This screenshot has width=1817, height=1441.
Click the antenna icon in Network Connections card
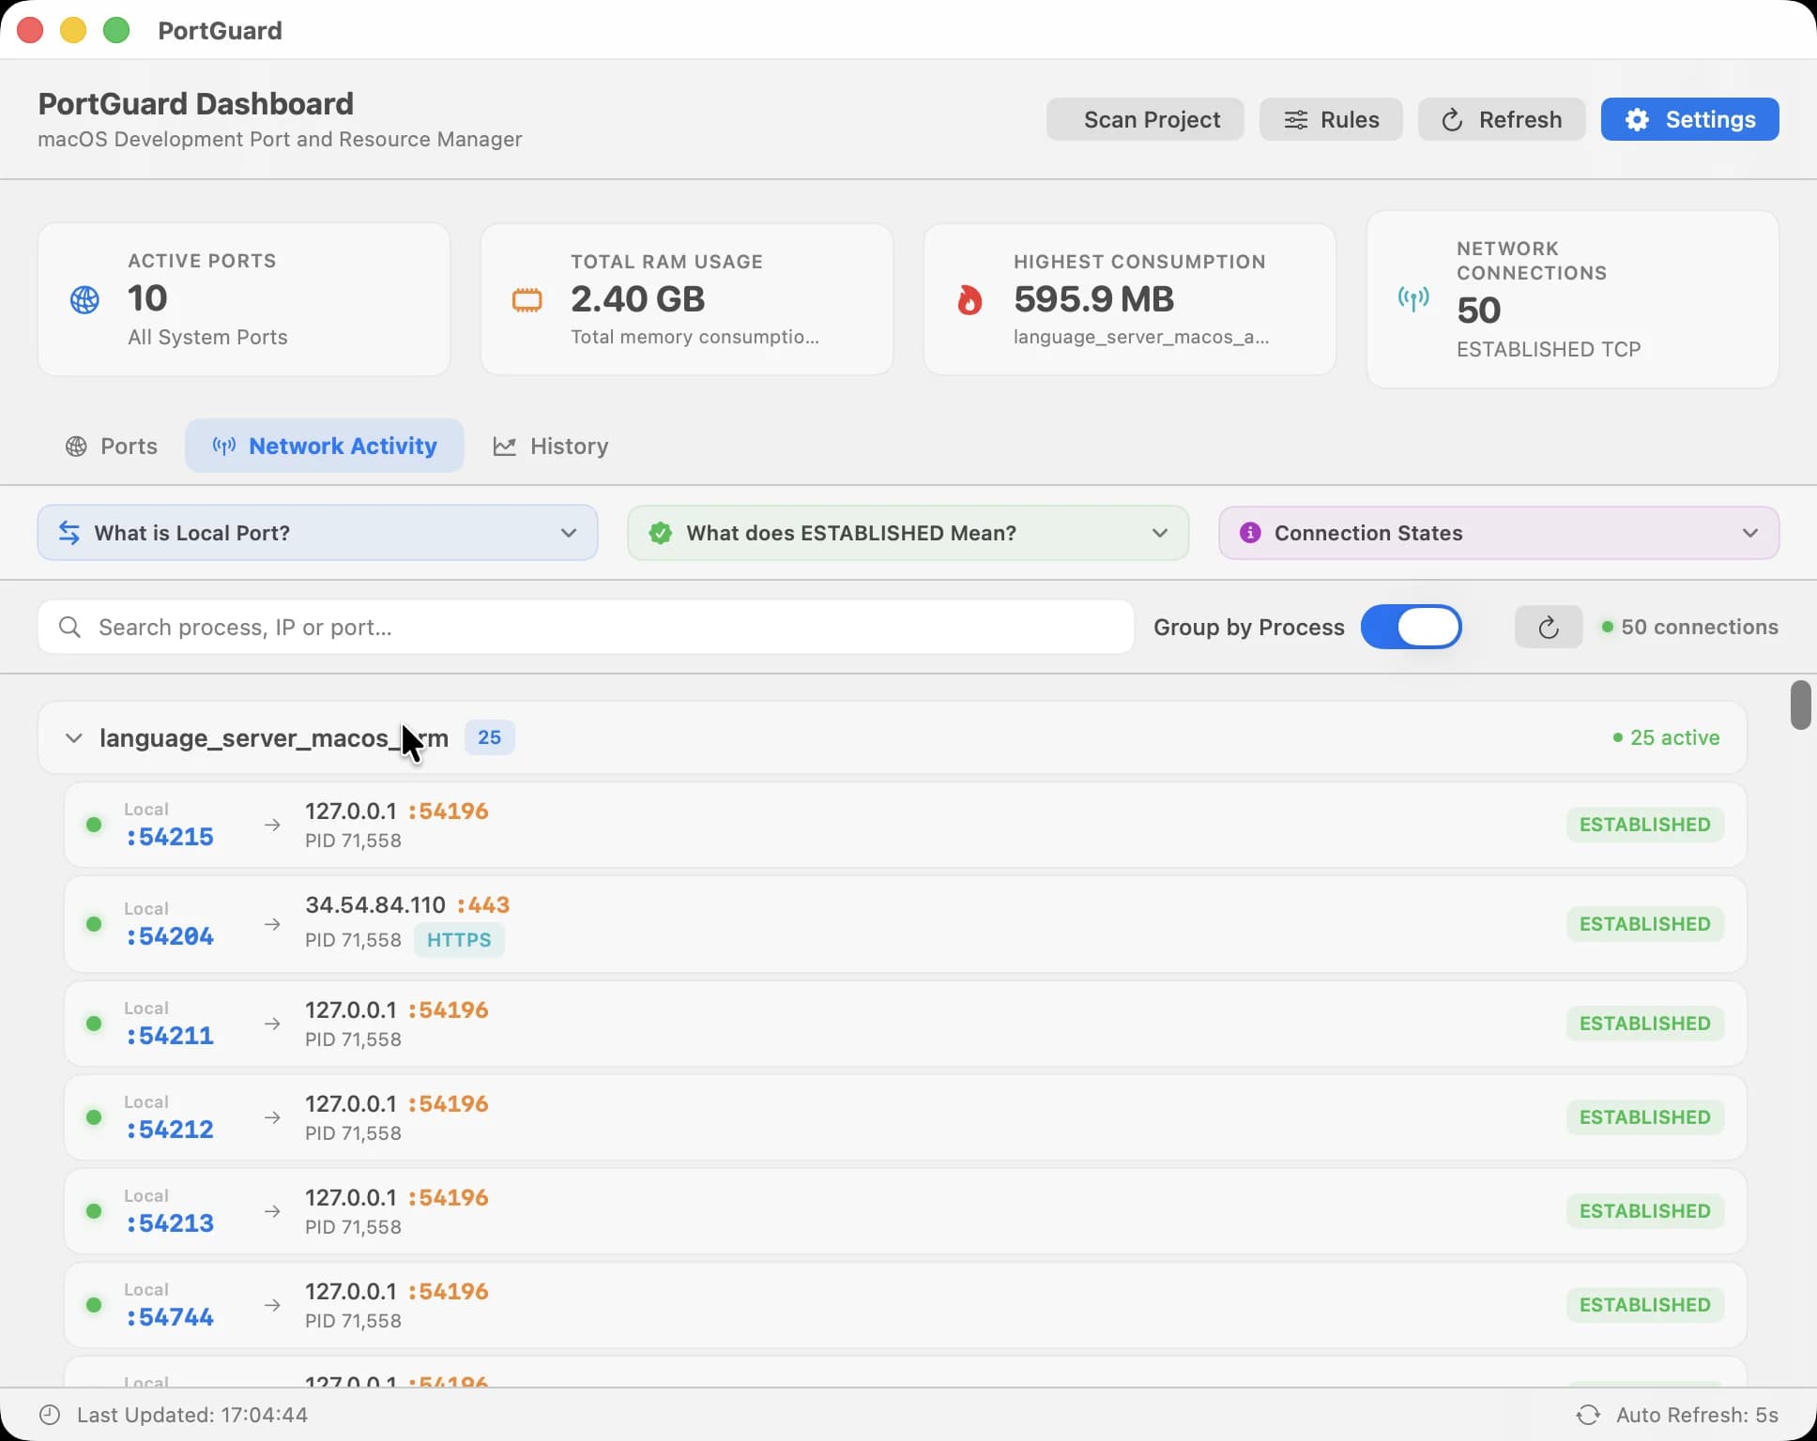click(1413, 298)
